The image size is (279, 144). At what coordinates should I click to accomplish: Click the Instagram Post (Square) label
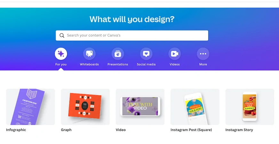pos(191,130)
